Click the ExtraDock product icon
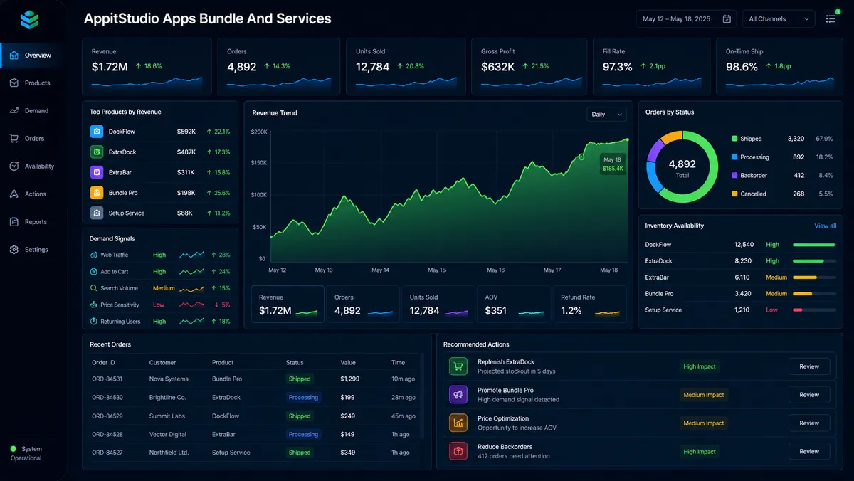 [x=97, y=152]
